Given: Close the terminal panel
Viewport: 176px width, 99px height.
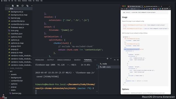Looking at the screenshot, I should coord(118,60).
